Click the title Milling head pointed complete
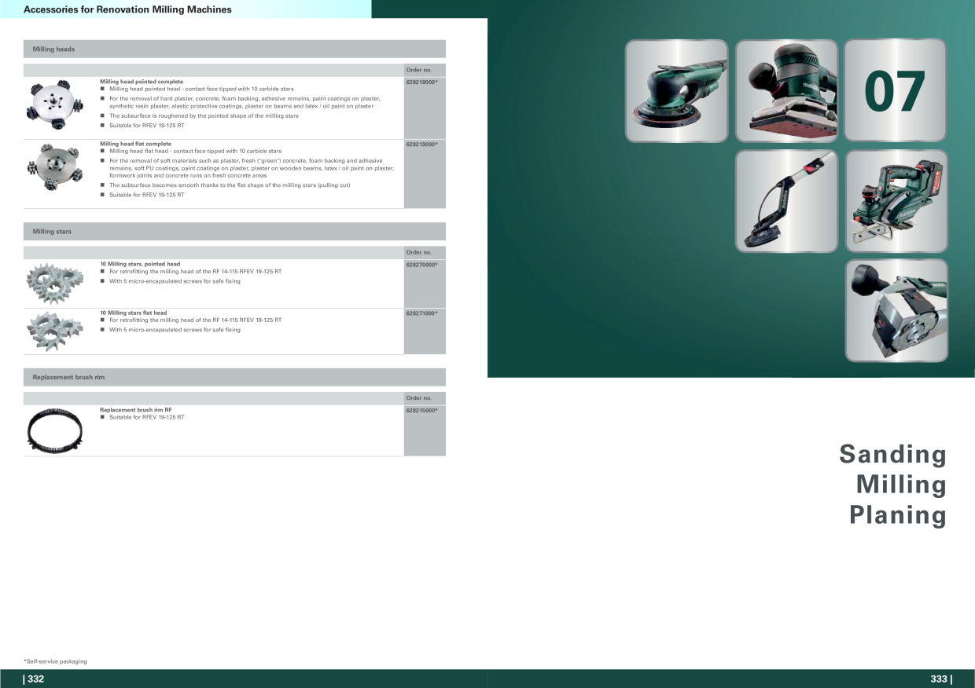This screenshot has height=688, width=975. (x=142, y=82)
